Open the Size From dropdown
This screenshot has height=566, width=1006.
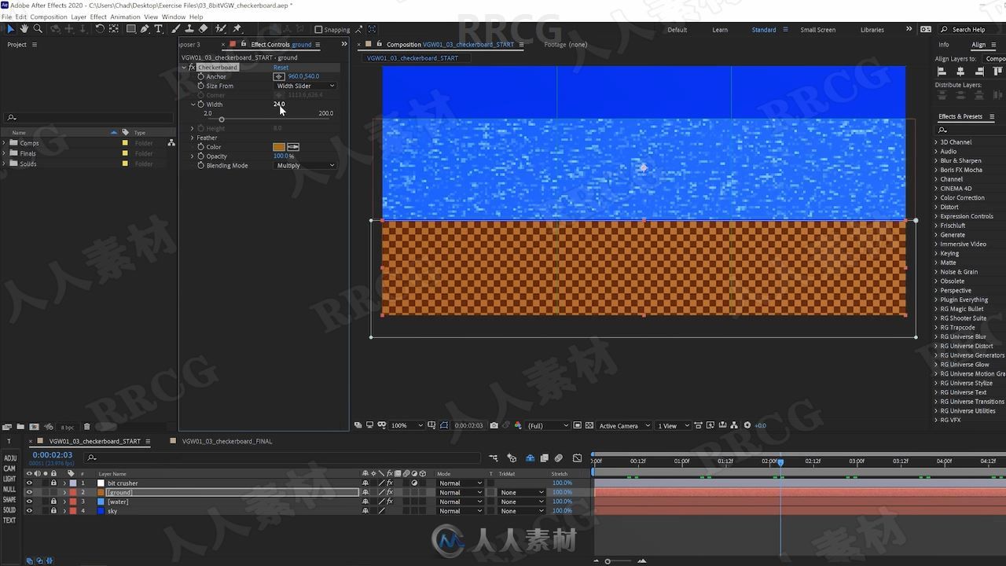point(305,86)
